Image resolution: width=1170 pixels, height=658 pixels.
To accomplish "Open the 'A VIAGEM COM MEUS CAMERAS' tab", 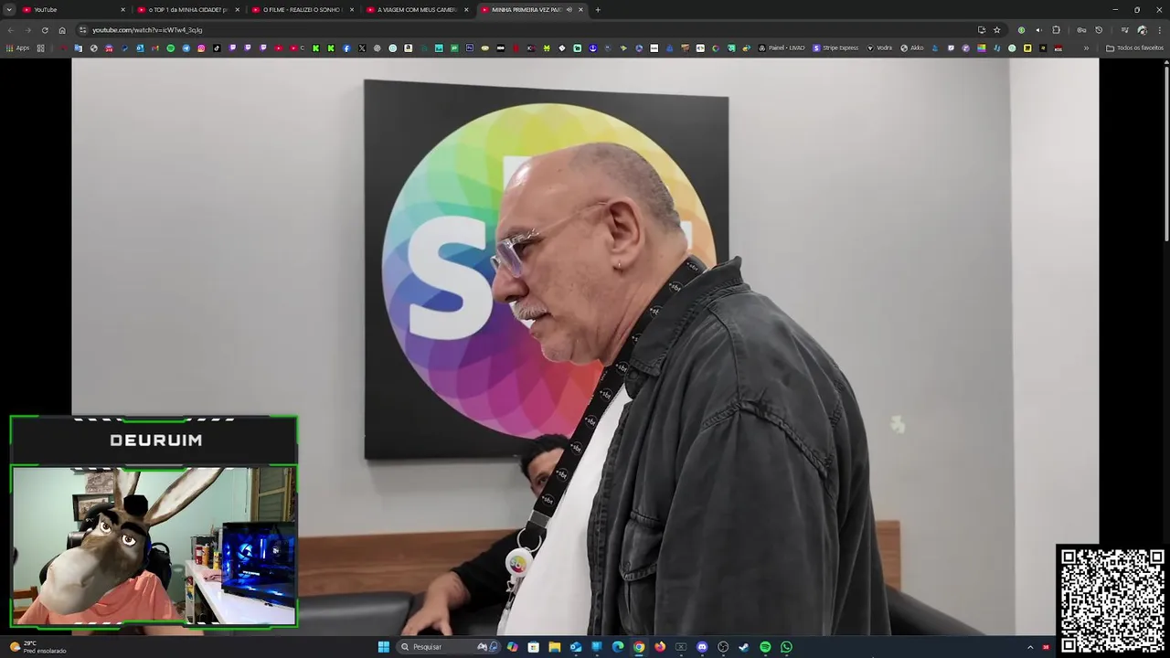I will coord(416,9).
